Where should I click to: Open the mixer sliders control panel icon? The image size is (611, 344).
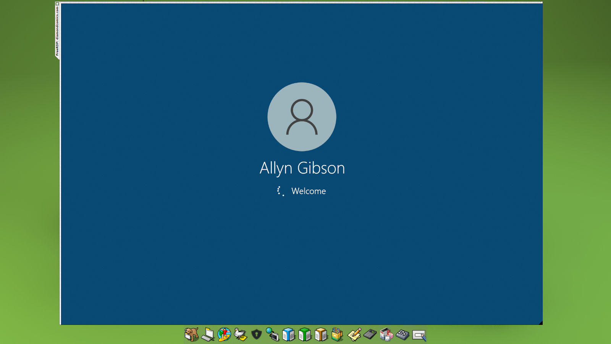pyautogui.click(x=402, y=335)
